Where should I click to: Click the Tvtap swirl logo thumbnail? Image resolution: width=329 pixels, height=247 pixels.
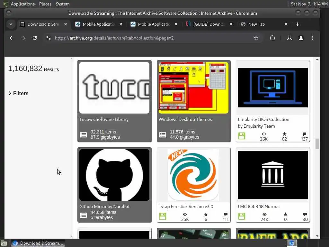pyautogui.click(x=193, y=175)
